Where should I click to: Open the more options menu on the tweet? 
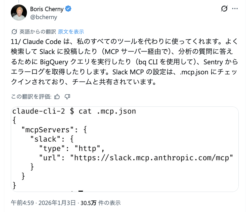coord(235,8)
